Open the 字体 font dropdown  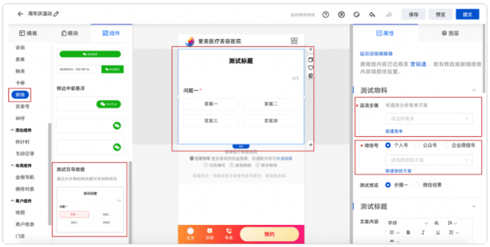[408, 223]
